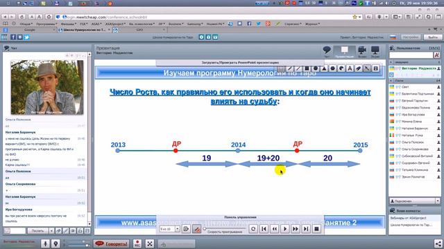The height and width of the screenshot is (249, 444).
Task: Click the Выйти exit button
Action: tap(432, 37)
